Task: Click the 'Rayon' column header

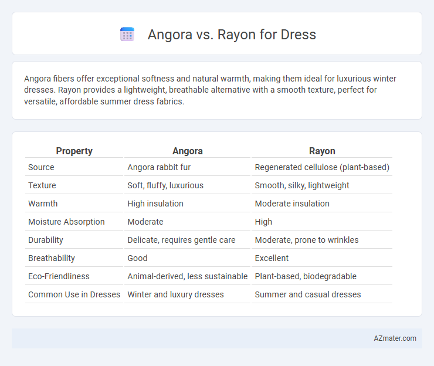Action: pos(322,151)
